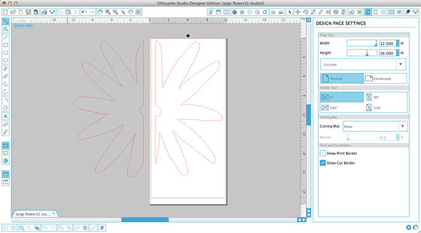Activate the Knife tool
The image size is (421, 233).
coord(5,132)
